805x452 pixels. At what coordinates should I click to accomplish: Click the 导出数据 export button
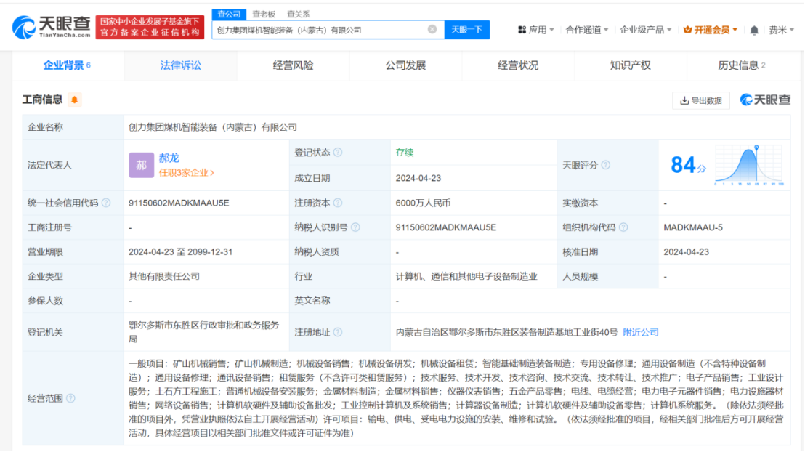coord(701,100)
